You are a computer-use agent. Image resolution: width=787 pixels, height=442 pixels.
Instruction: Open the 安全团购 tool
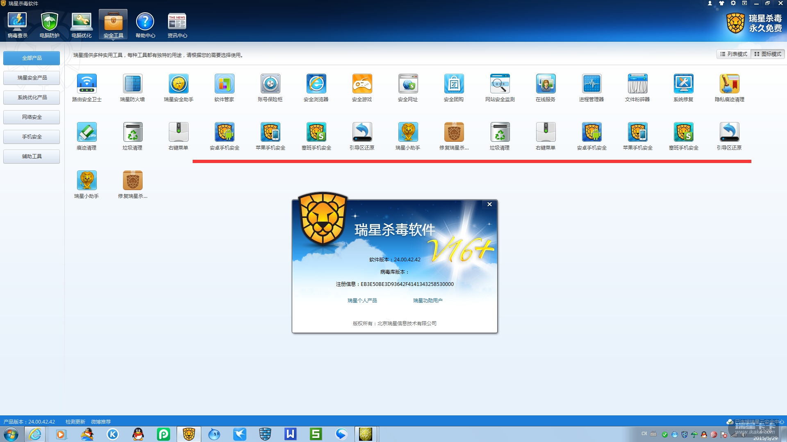[454, 88]
